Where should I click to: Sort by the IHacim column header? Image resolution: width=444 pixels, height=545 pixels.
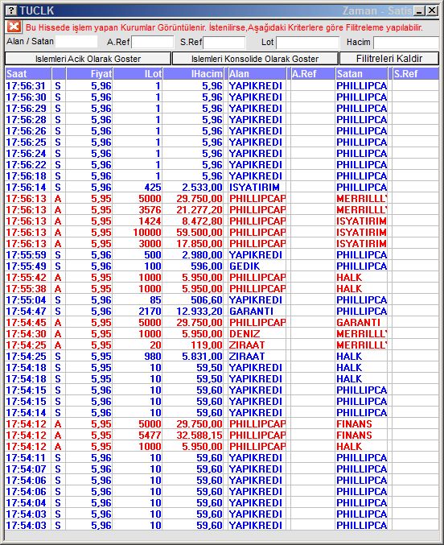pyautogui.click(x=193, y=74)
